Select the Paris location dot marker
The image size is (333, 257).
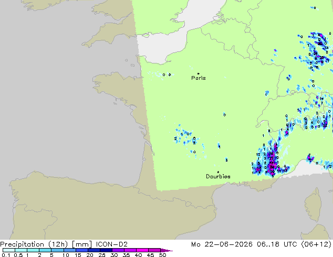(x=199, y=73)
